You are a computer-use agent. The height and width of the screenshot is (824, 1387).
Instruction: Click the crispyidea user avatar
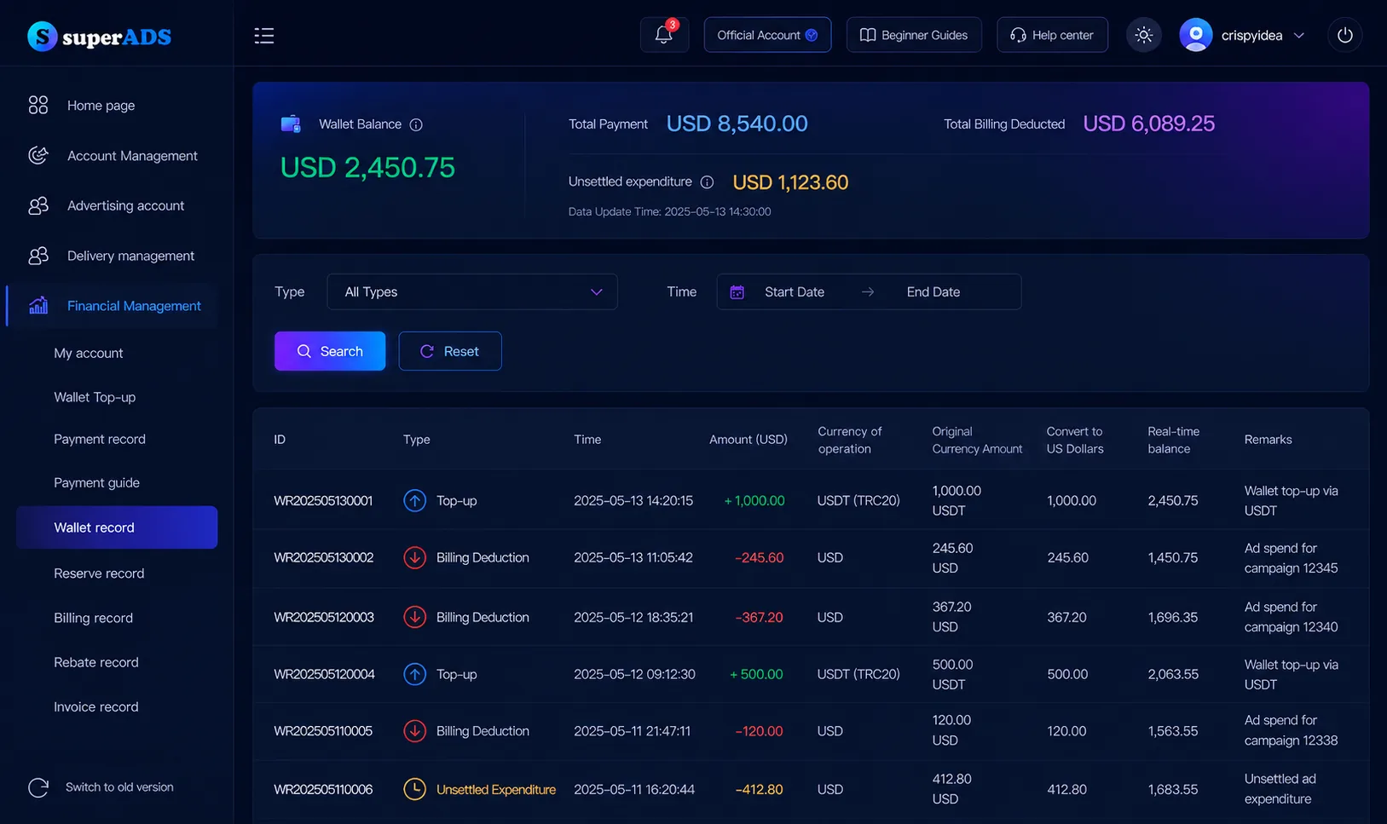pyautogui.click(x=1196, y=35)
